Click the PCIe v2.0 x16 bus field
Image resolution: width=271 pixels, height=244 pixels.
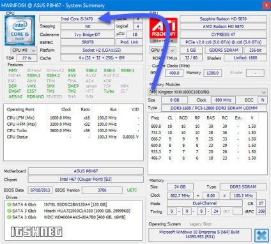click(223, 42)
